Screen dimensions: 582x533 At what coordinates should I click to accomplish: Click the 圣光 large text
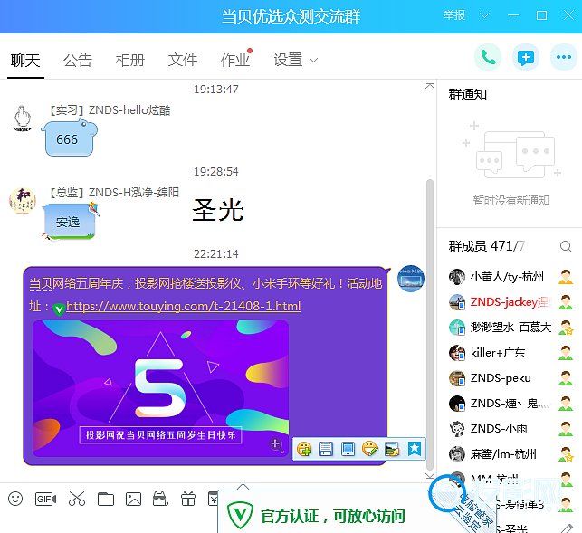218,210
